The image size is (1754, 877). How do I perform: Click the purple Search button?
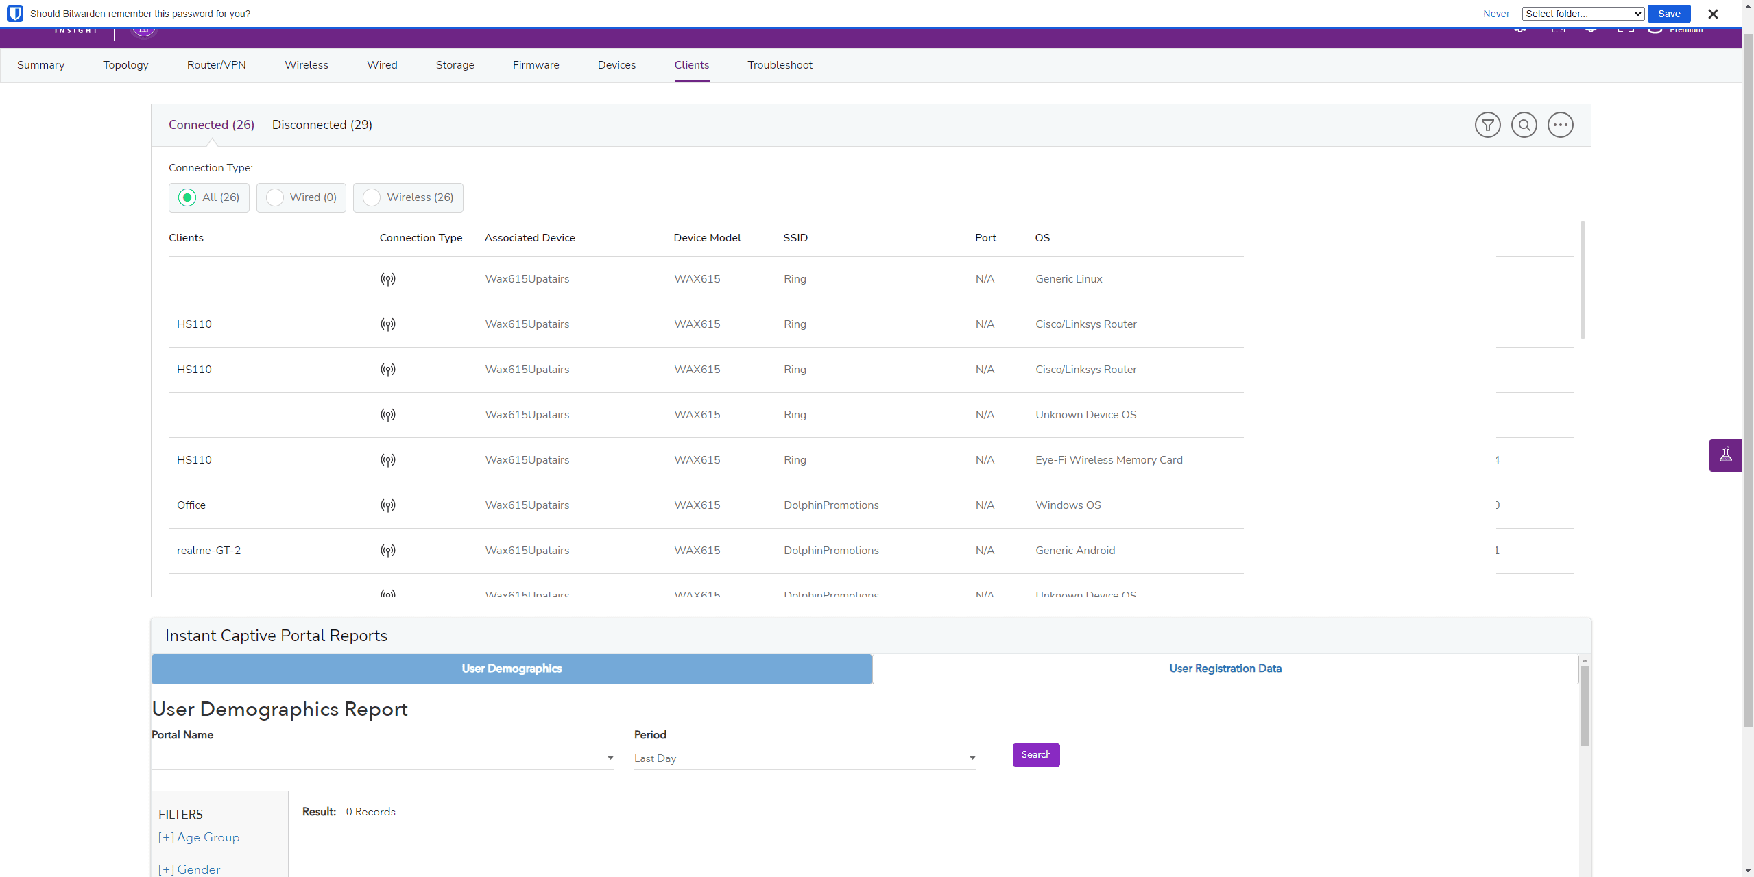(x=1035, y=754)
